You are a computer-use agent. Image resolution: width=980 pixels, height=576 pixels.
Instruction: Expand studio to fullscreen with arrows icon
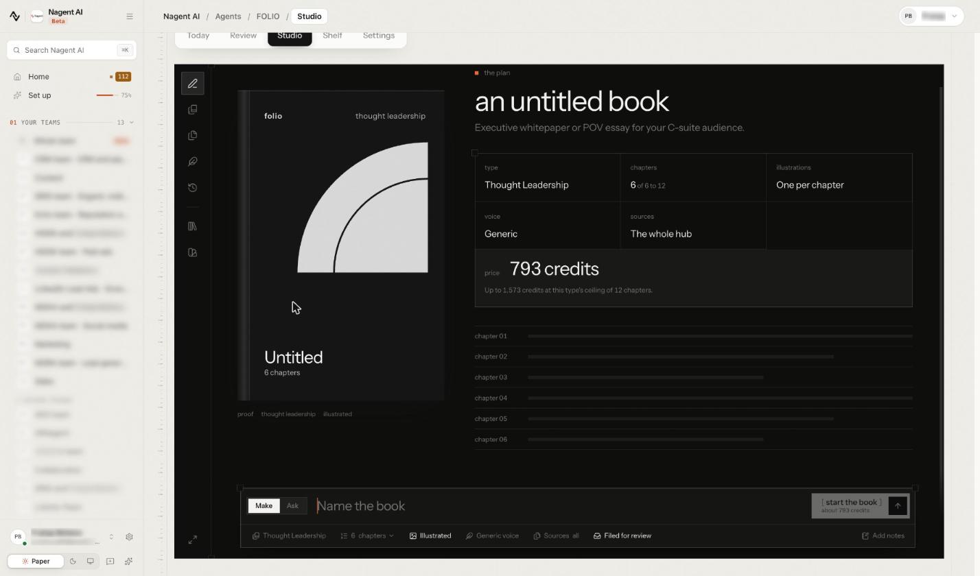click(193, 540)
